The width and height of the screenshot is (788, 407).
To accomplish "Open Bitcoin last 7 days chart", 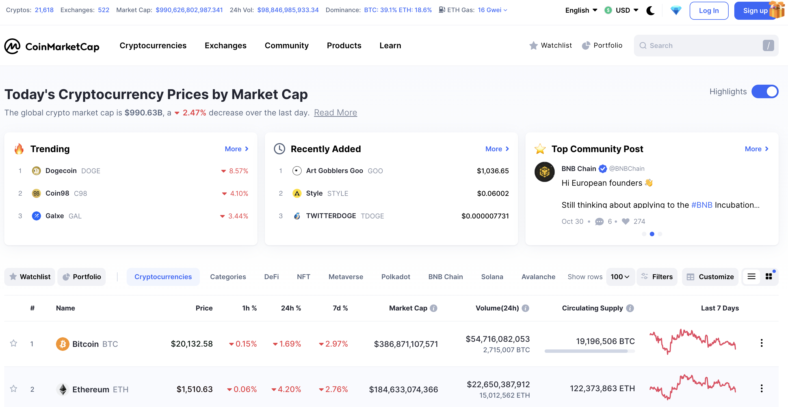I will (x=692, y=342).
